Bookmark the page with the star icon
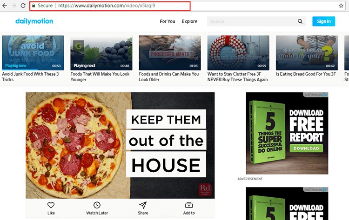The height and width of the screenshot is (220, 349). pyautogui.click(x=341, y=6)
